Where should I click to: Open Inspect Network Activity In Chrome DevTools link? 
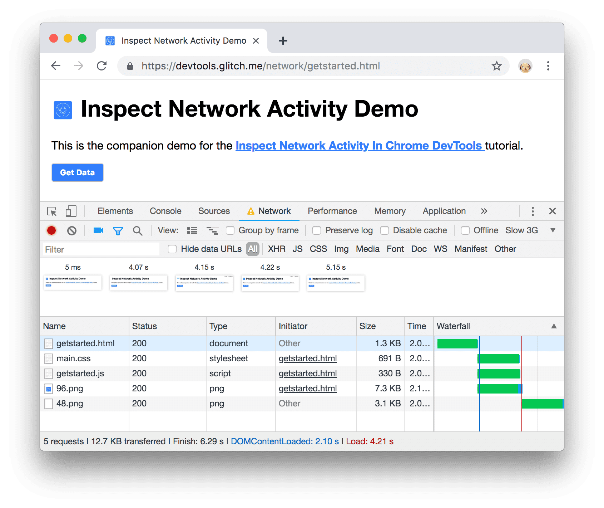pos(360,146)
